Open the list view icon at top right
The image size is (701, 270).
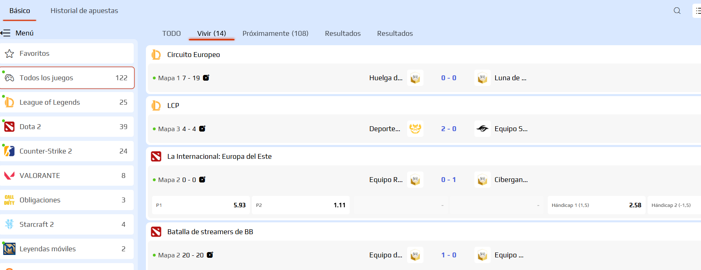(697, 11)
